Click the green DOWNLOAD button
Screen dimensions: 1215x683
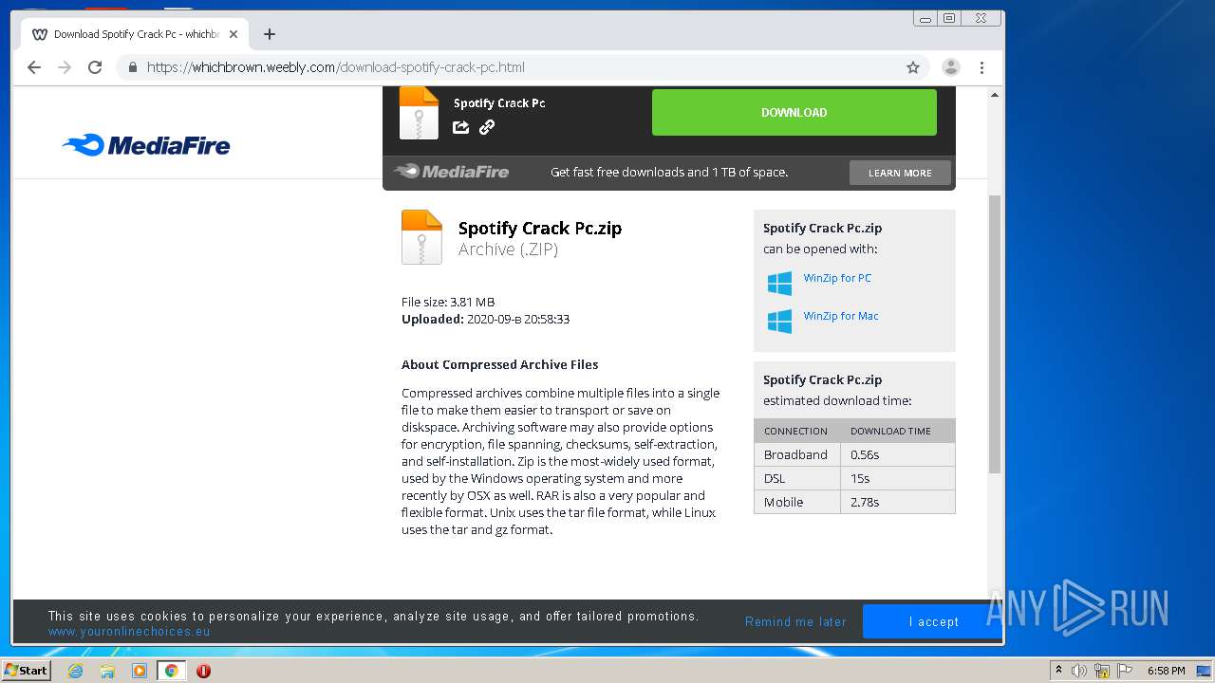[794, 112]
